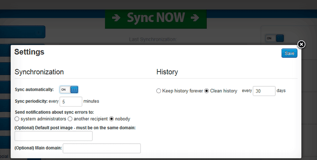The width and height of the screenshot is (317, 160).
Task: Expand the top sidebar item's arrow
Action: [38, 32]
